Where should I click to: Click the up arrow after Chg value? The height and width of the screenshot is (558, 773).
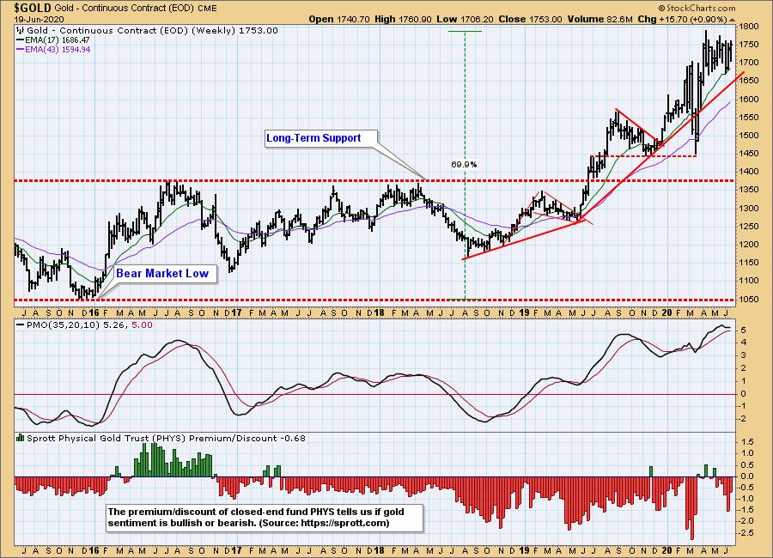coord(732,21)
